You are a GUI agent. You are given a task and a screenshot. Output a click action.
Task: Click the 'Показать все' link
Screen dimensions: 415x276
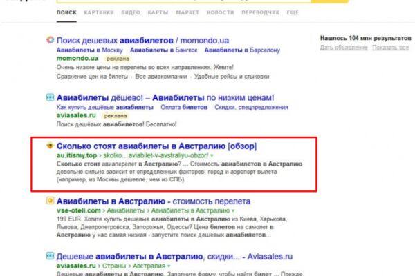(x=391, y=48)
